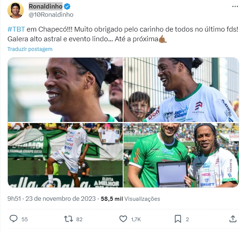Click Ronaldinho's profile avatar picture
The height and width of the screenshot is (232, 241).
(16, 10)
